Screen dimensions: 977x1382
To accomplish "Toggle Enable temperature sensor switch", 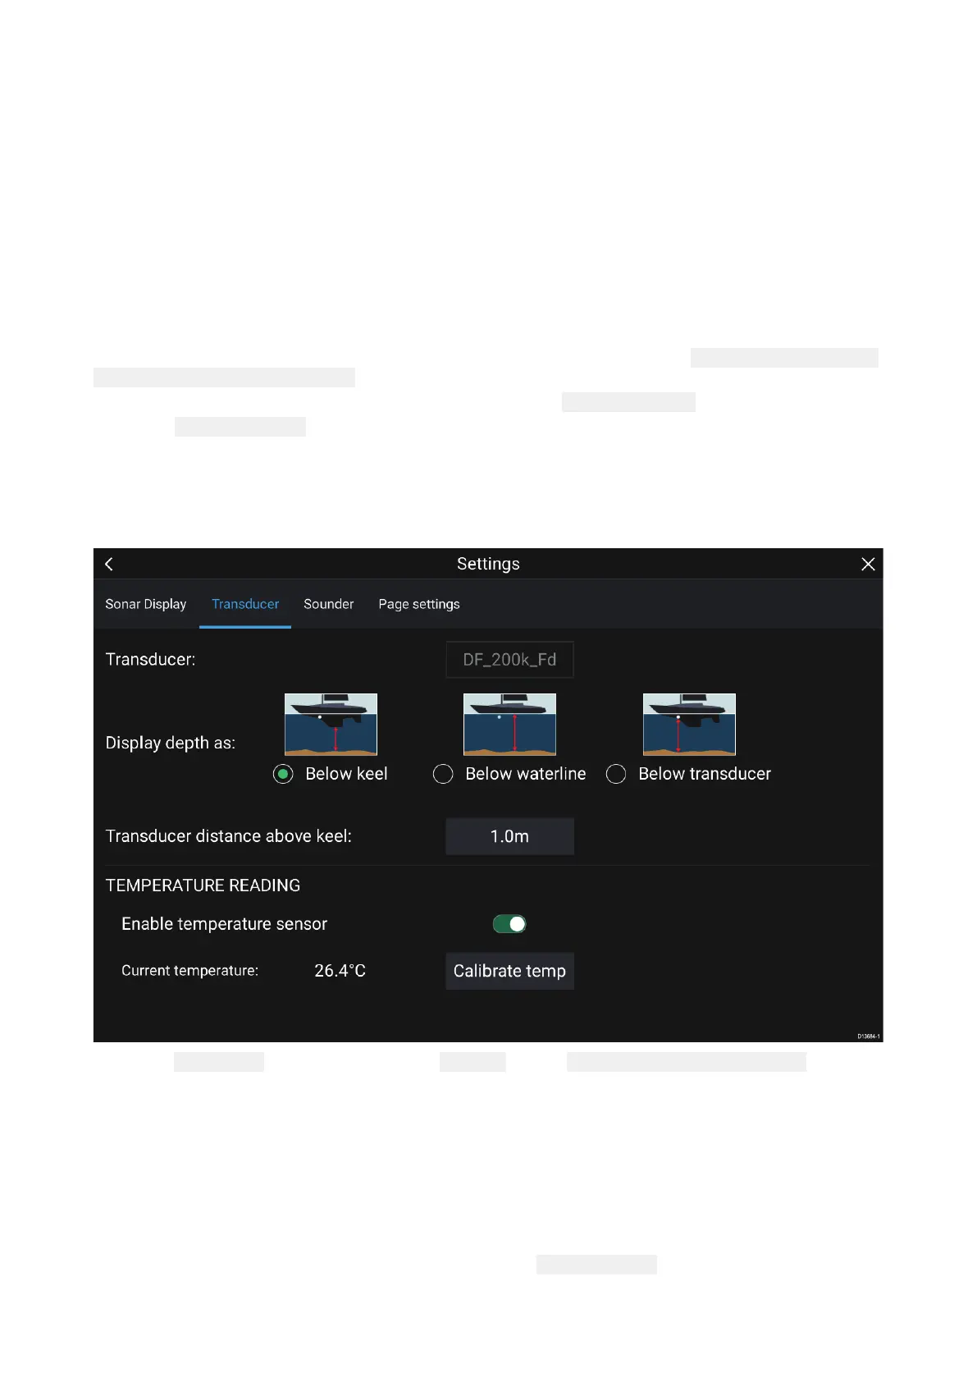I will (509, 924).
